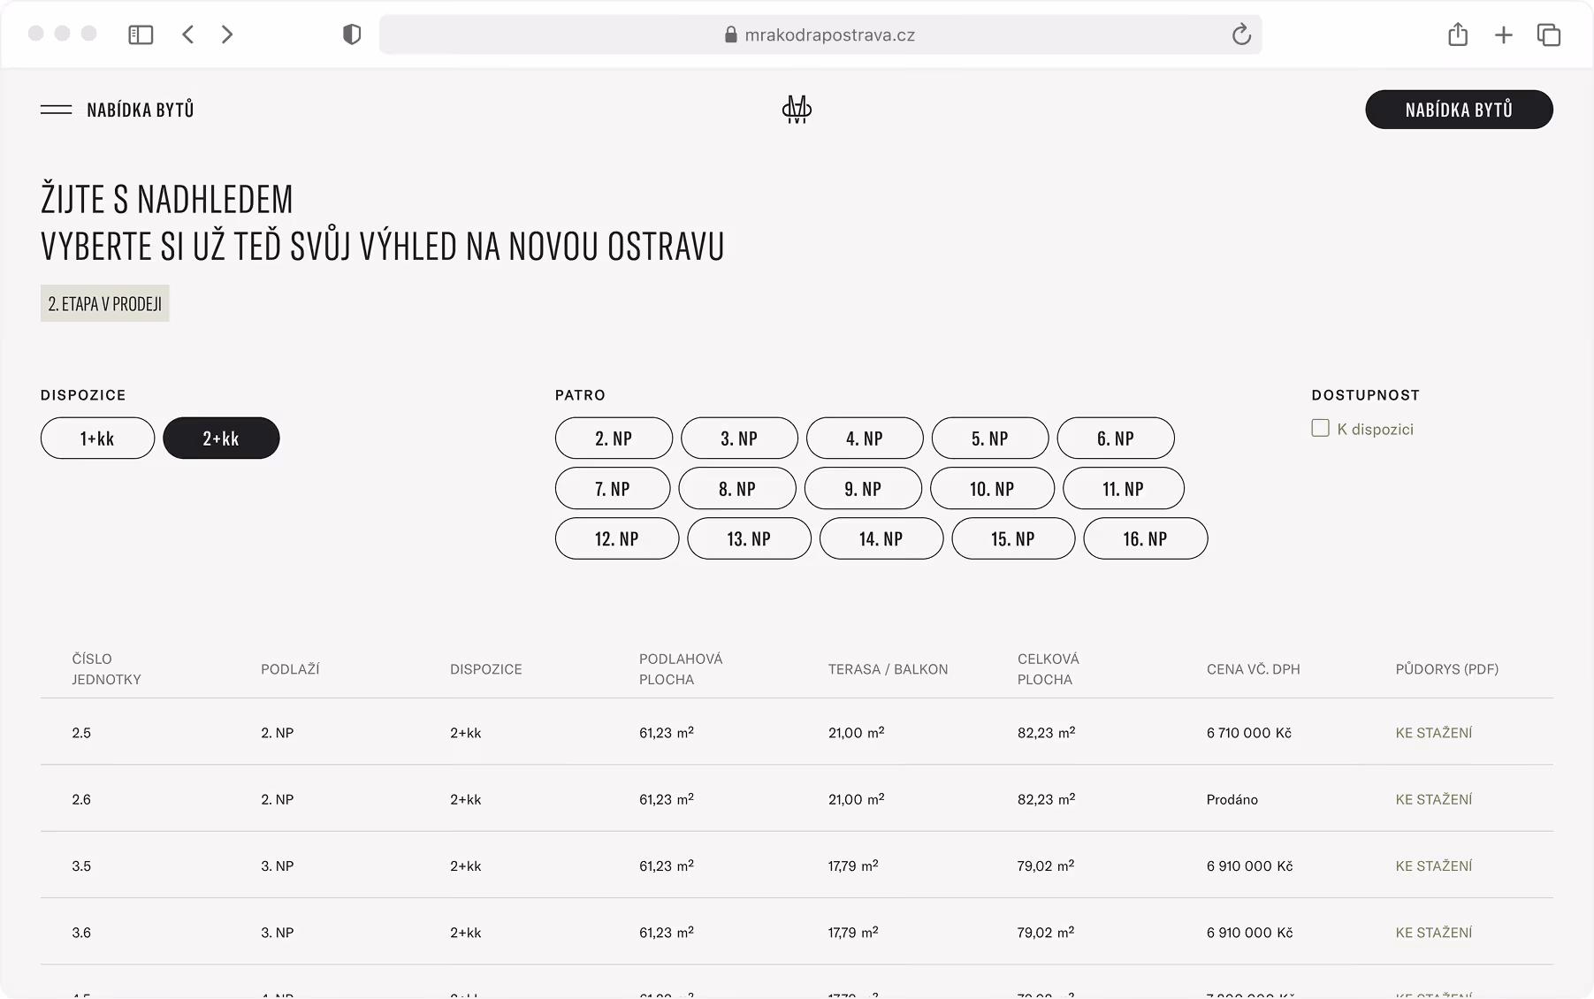Click unit 2.5 terrace area 21,00 m²
The width and height of the screenshot is (1594, 999).
coord(857,733)
